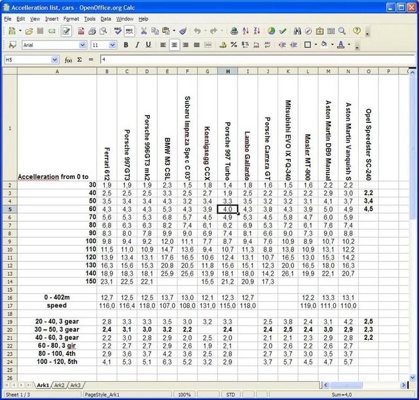Expand the Arial font name dropdown
The image size is (419, 400).
click(82, 45)
